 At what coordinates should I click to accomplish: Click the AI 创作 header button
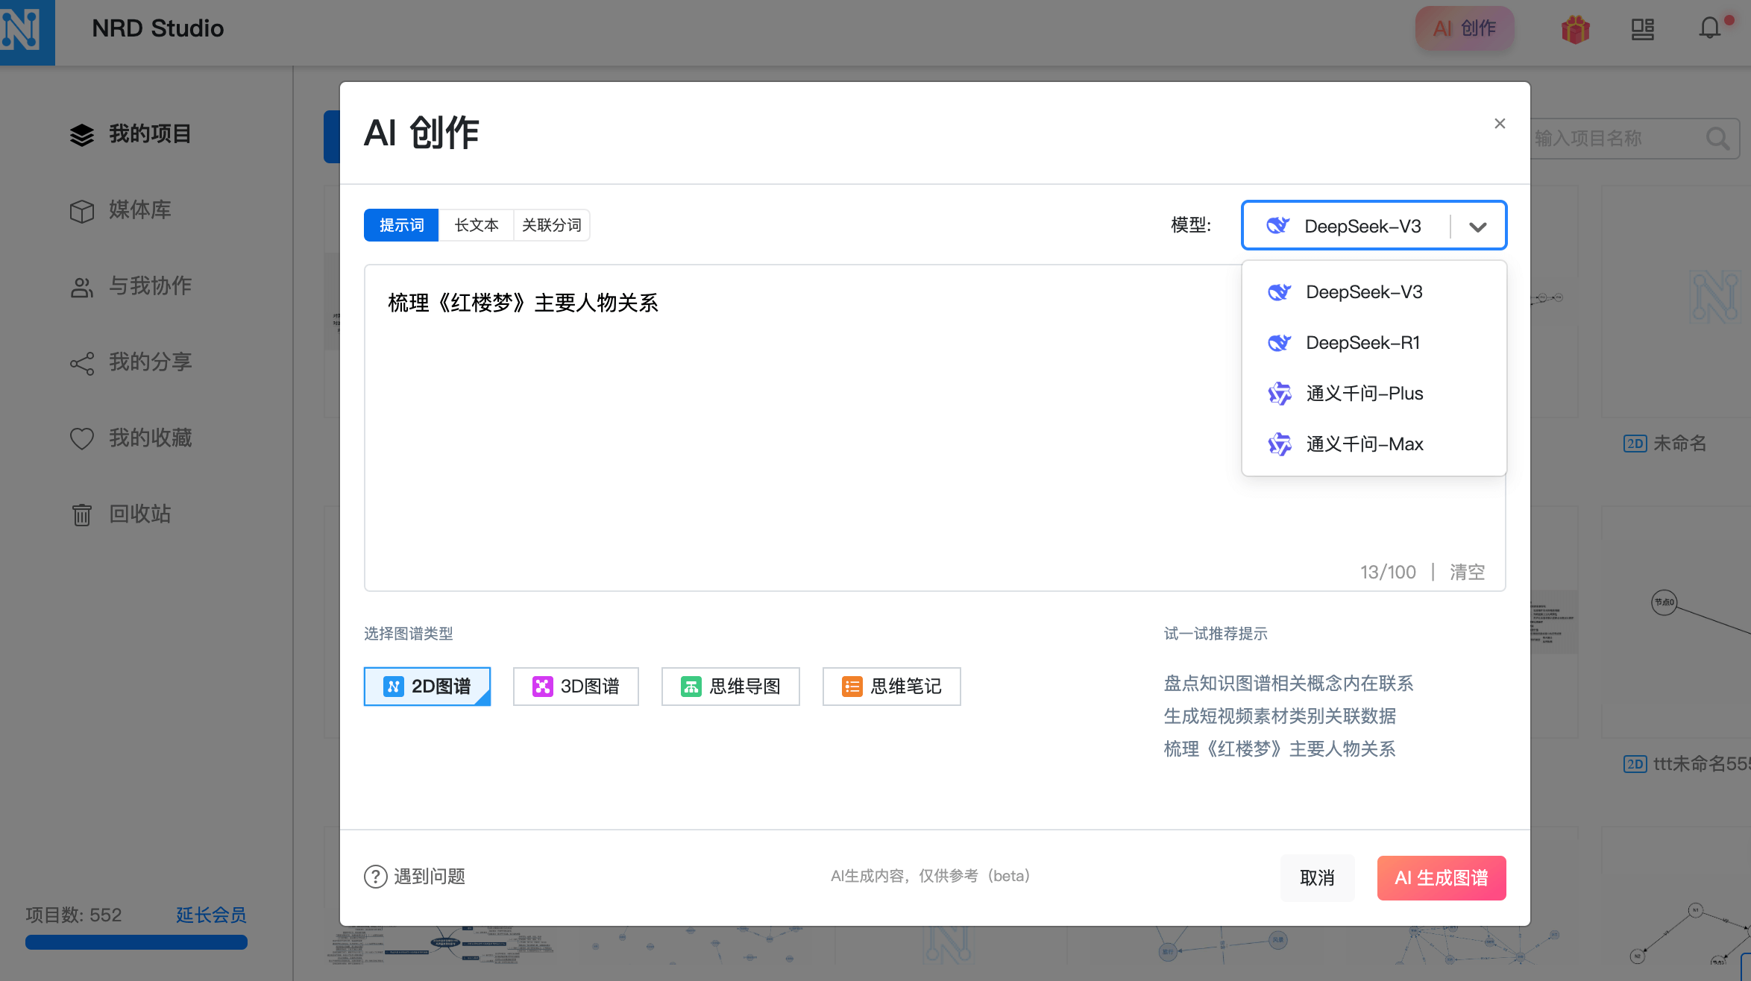tap(1465, 29)
